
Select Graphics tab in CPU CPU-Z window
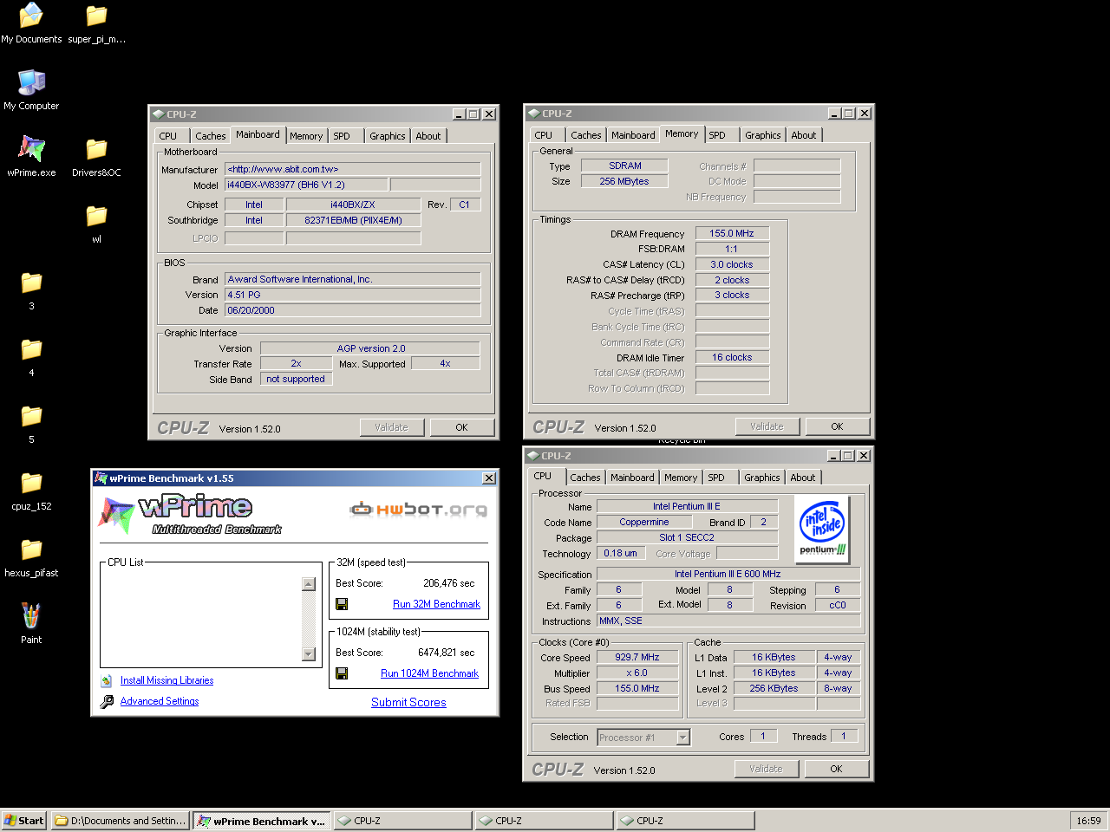point(762,478)
